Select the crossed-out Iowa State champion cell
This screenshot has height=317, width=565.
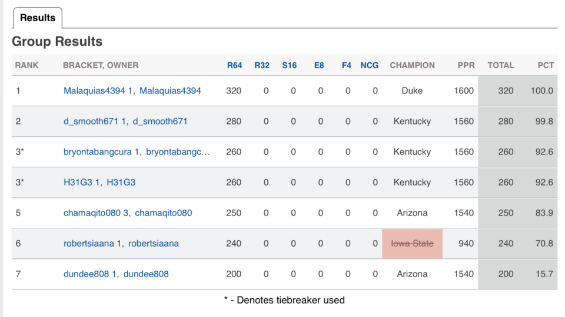(x=412, y=244)
